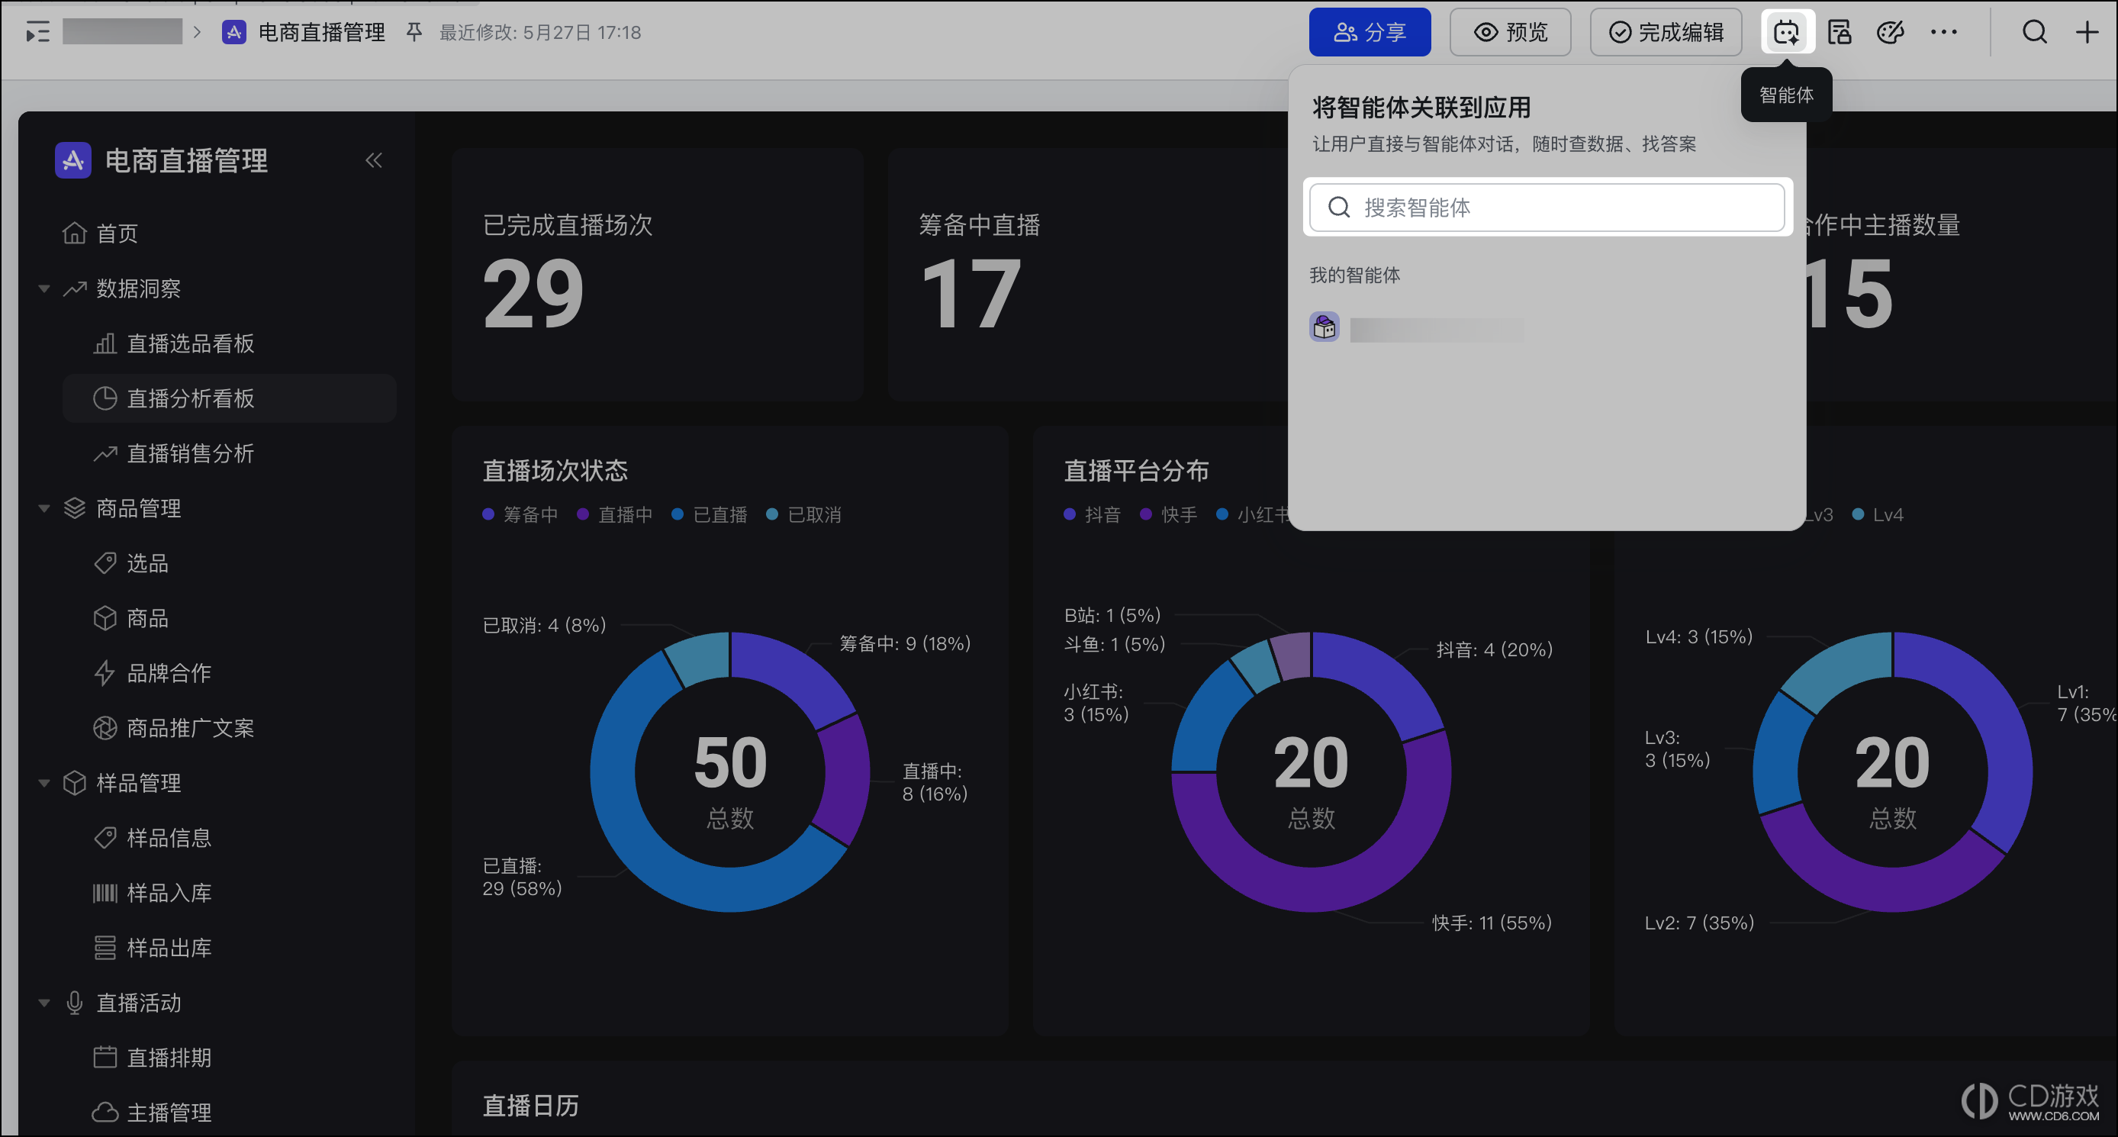
Task: Click the blurred breadcrumb parent folder
Action: point(123,32)
